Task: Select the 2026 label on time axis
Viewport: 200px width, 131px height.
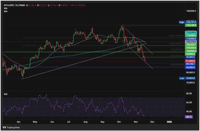Action: (x=169, y=122)
